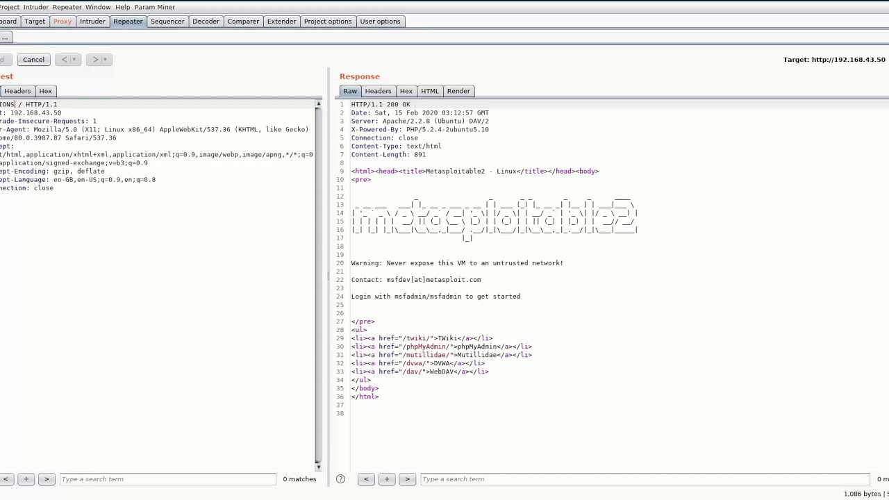
Task: Show the request Headers view
Action: tap(17, 91)
